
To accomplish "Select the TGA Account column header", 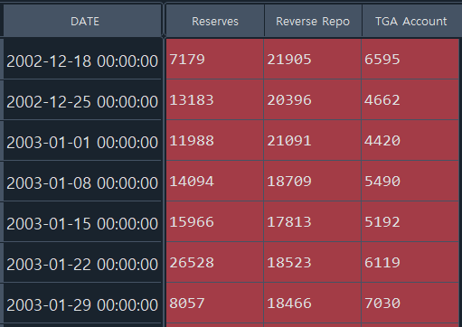I will pos(410,21).
